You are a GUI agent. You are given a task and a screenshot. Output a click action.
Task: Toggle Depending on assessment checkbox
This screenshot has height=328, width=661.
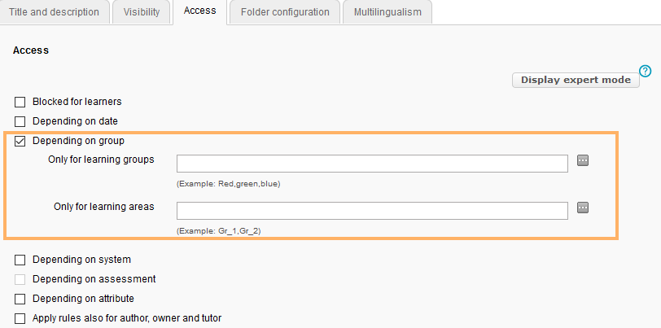[20, 279]
